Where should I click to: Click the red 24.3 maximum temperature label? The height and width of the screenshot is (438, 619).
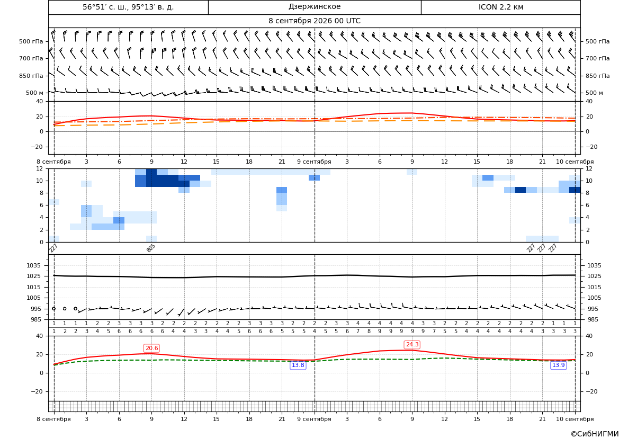412,344
